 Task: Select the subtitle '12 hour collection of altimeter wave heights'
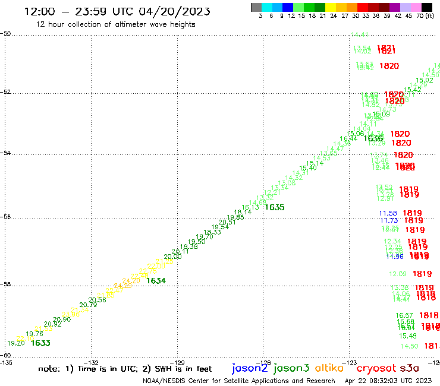[x=115, y=24]
